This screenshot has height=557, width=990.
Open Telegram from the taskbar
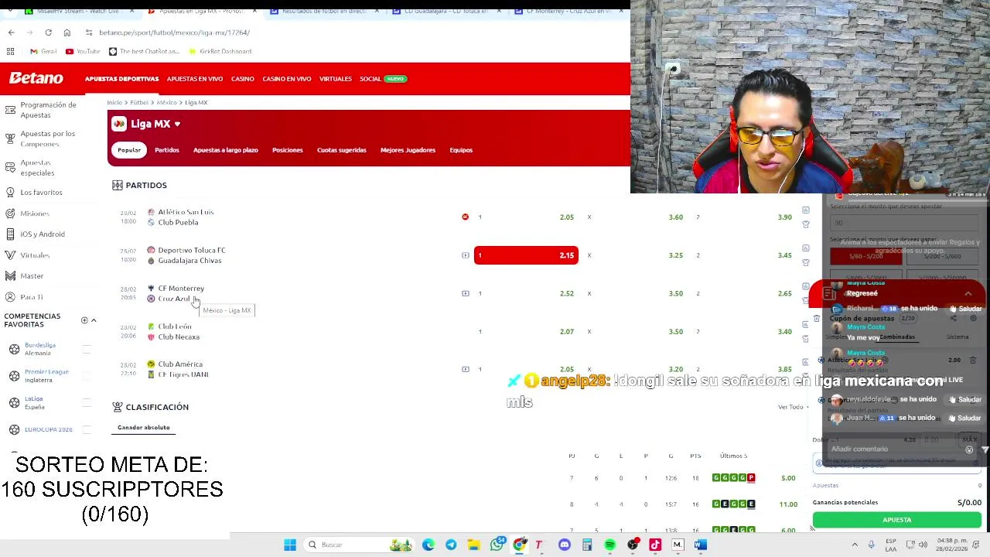point(451,545)
